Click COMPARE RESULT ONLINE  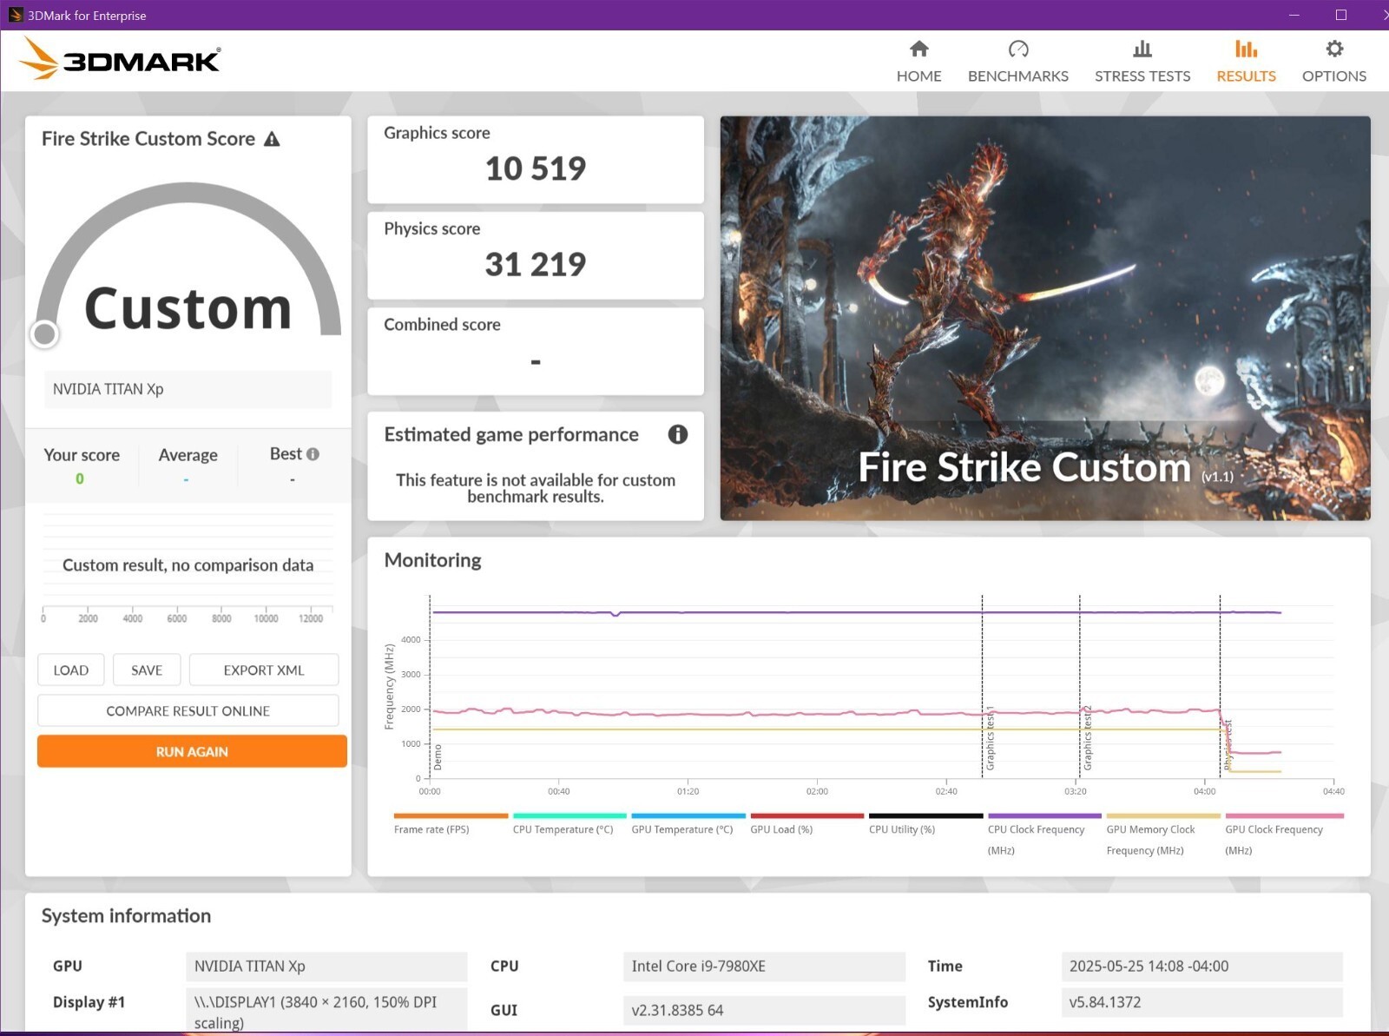click(188, 710)
